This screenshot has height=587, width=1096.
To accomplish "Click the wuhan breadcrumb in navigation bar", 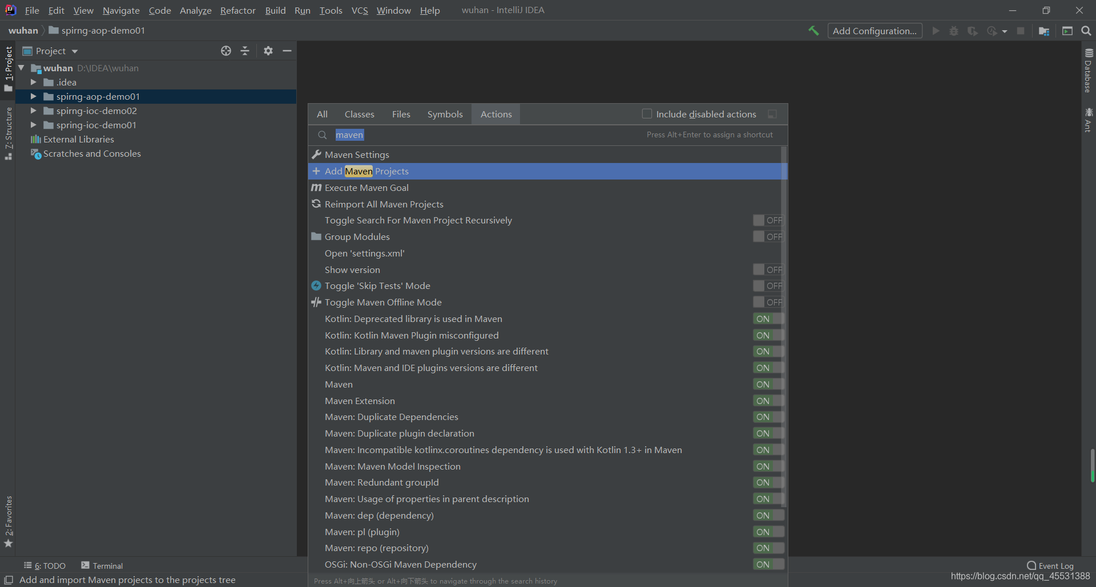I will pos(23,30).
